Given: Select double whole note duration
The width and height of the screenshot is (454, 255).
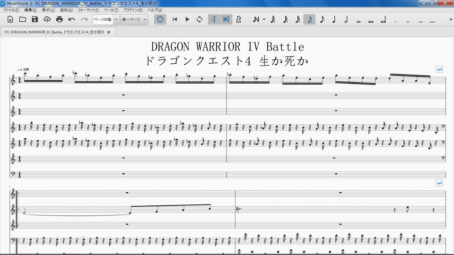Looking at the screenshot, I should tap(371, 21).
